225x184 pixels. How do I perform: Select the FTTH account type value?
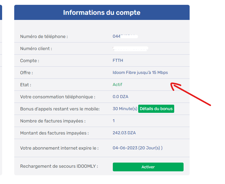pos(118,61)
